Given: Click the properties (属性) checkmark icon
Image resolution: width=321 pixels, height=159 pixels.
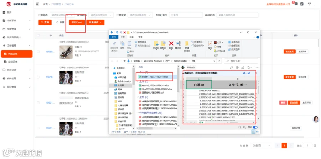Looking at the screenshot, I should (210, 43).
